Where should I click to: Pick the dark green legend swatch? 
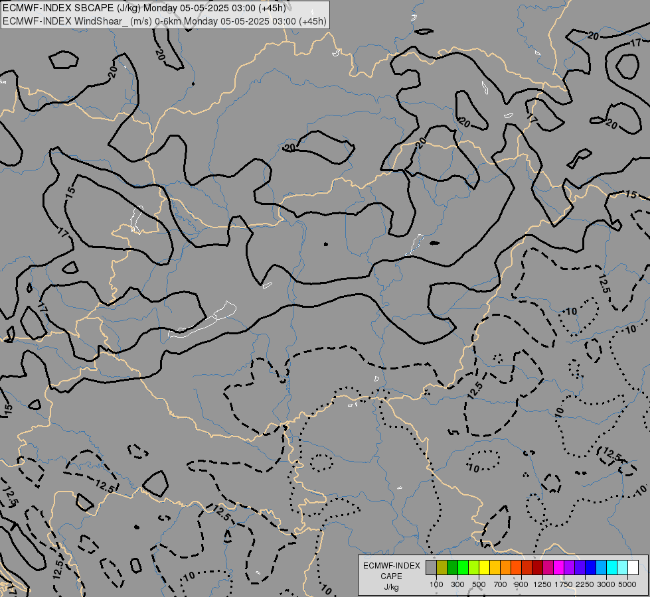tap(452, 567)
